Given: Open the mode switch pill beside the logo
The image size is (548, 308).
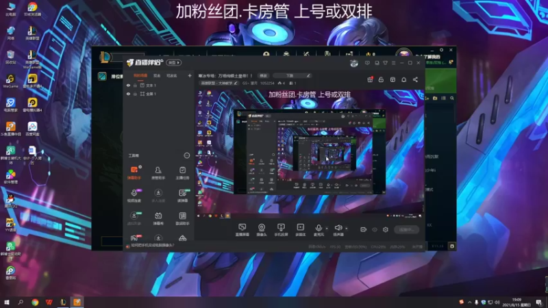Looking at the screenshot, I should tap(174, 62).
